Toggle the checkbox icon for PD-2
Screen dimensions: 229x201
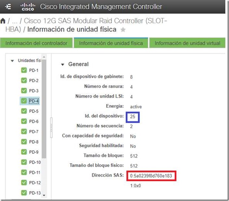click(x=24, y=81)
